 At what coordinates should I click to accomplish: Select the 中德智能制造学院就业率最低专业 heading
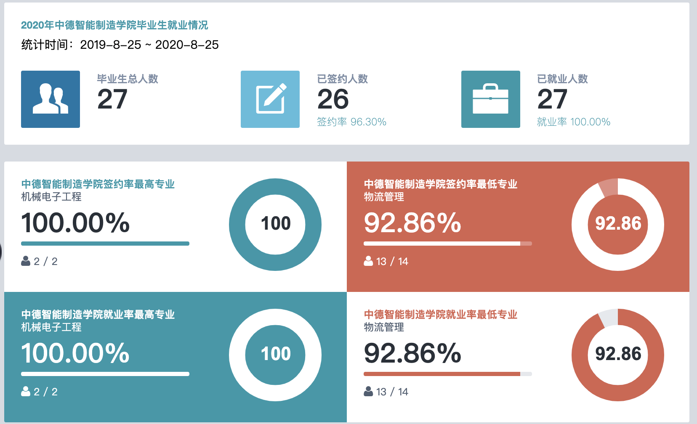[x=440, y=315]
